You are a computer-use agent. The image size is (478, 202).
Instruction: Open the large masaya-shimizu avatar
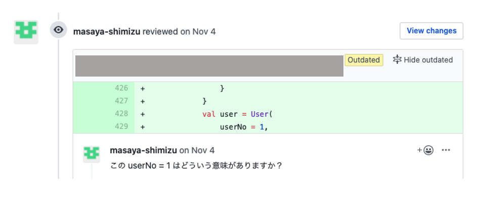pos(26,32)
